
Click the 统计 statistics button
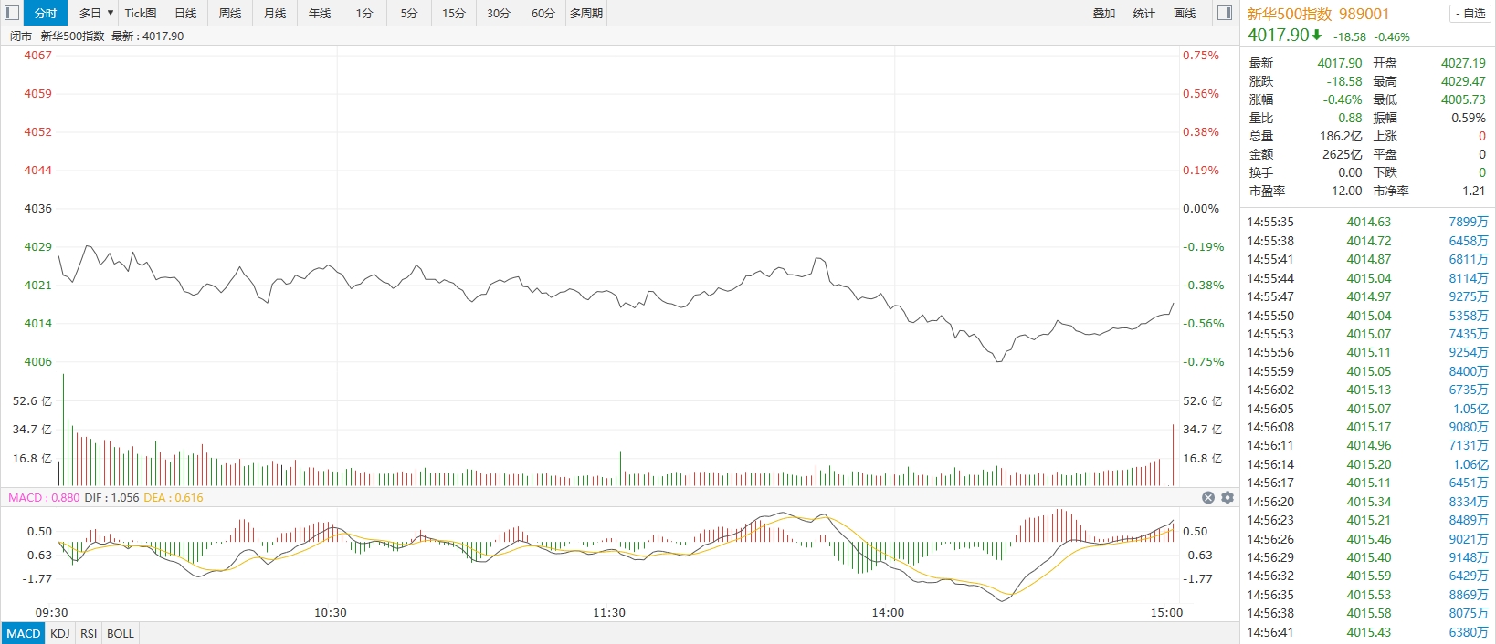pos(1143,13)
